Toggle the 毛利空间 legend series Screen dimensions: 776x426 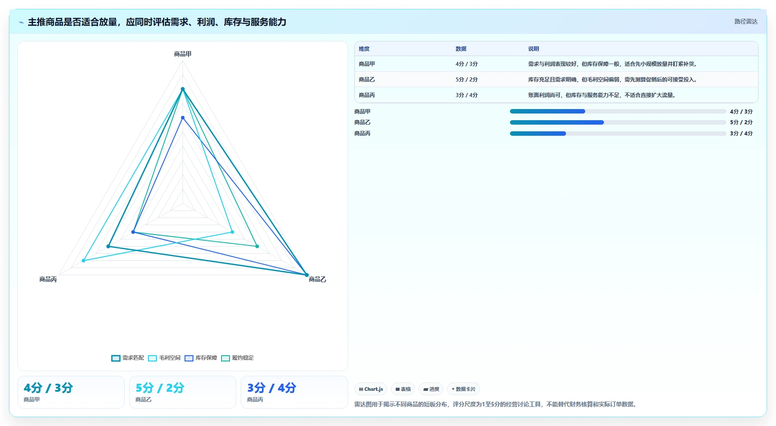tap(164, 358)
